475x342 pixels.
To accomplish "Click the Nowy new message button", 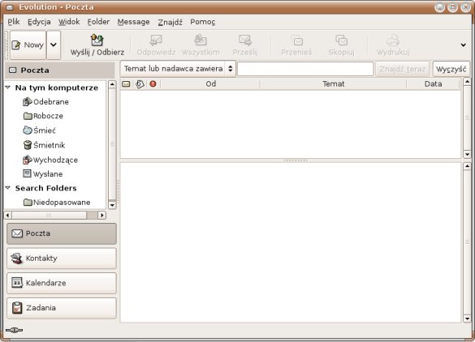I will 28,45.
